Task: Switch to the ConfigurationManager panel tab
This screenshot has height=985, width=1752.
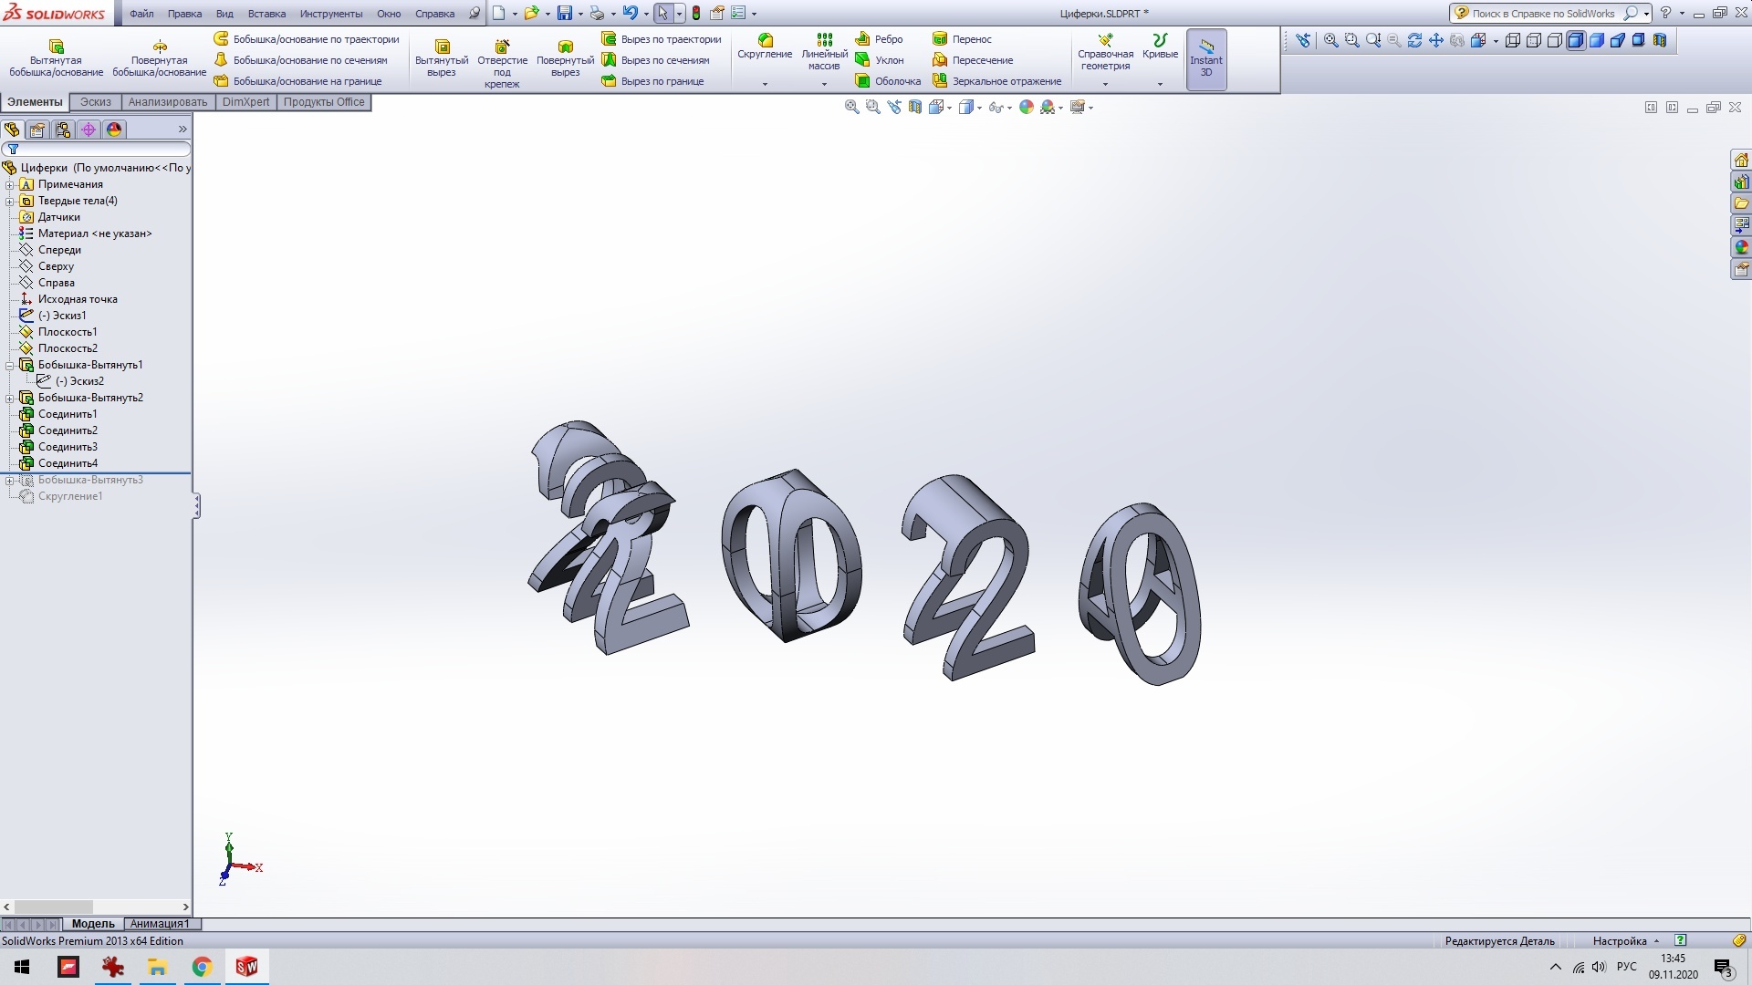Action: tap(63, 130)
